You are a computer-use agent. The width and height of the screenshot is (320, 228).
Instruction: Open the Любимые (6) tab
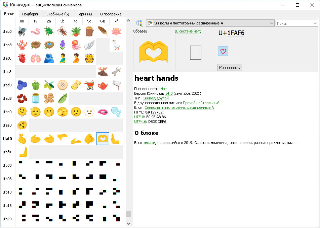coord(58,14)
